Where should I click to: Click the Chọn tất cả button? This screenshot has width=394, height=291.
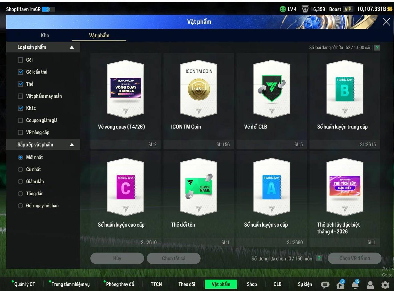pos(173,259)
